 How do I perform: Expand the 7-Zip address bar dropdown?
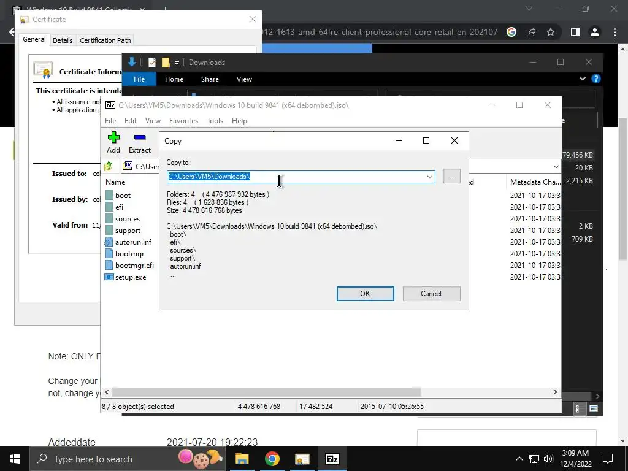point(556,166)
